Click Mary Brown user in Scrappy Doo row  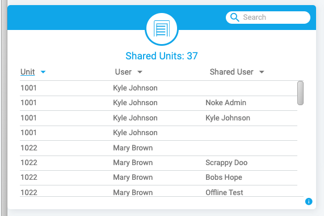(x=133, y=163)
